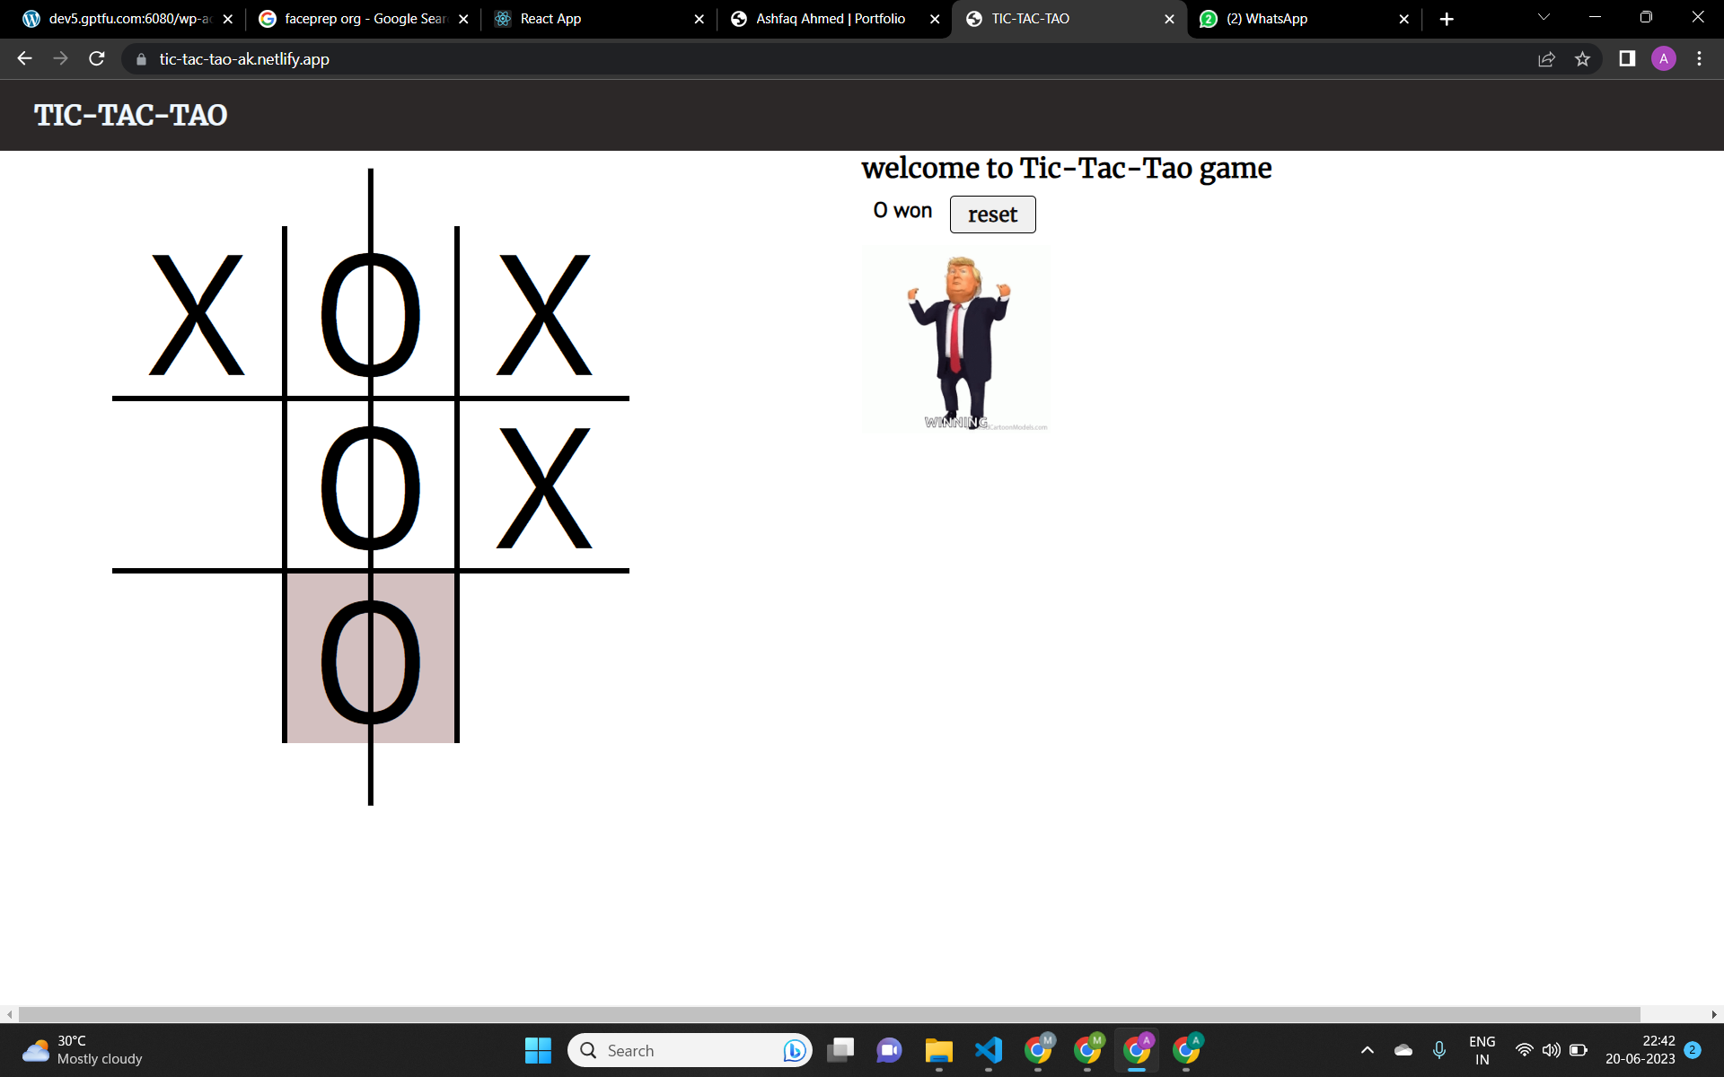Image resolution: width=1724 pixels, height=1077 pixels.
Task: Open a new browser tab
Action: 1446,19
